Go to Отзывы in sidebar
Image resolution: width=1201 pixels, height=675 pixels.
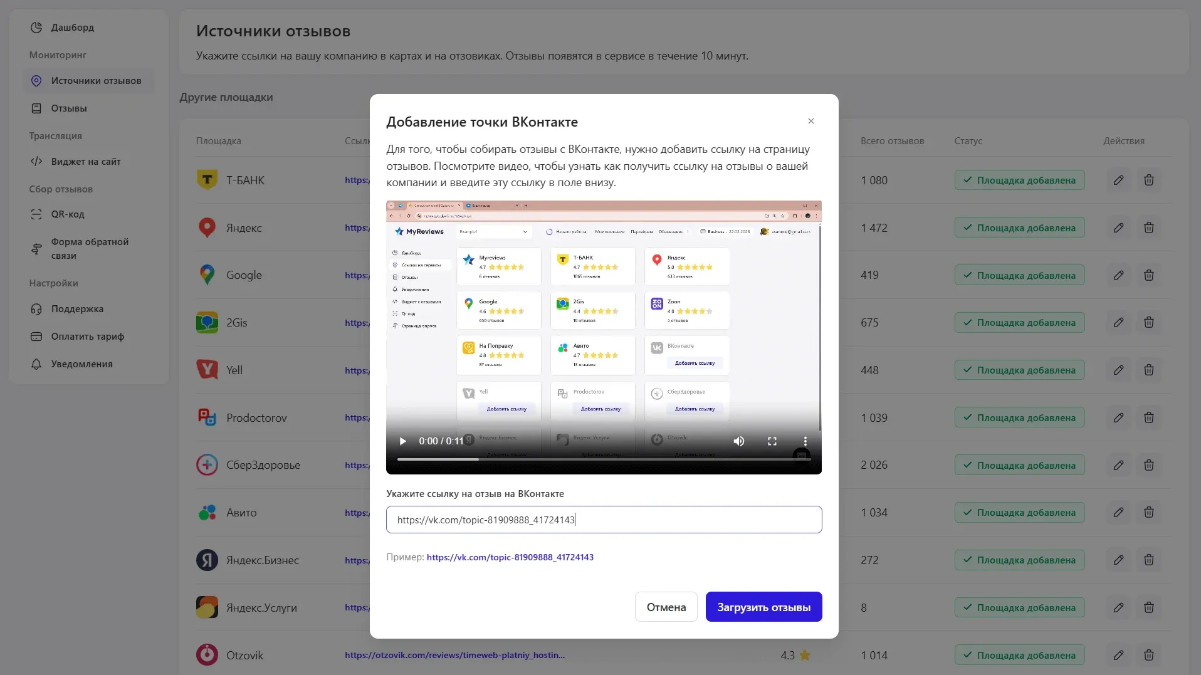point(69,108)
